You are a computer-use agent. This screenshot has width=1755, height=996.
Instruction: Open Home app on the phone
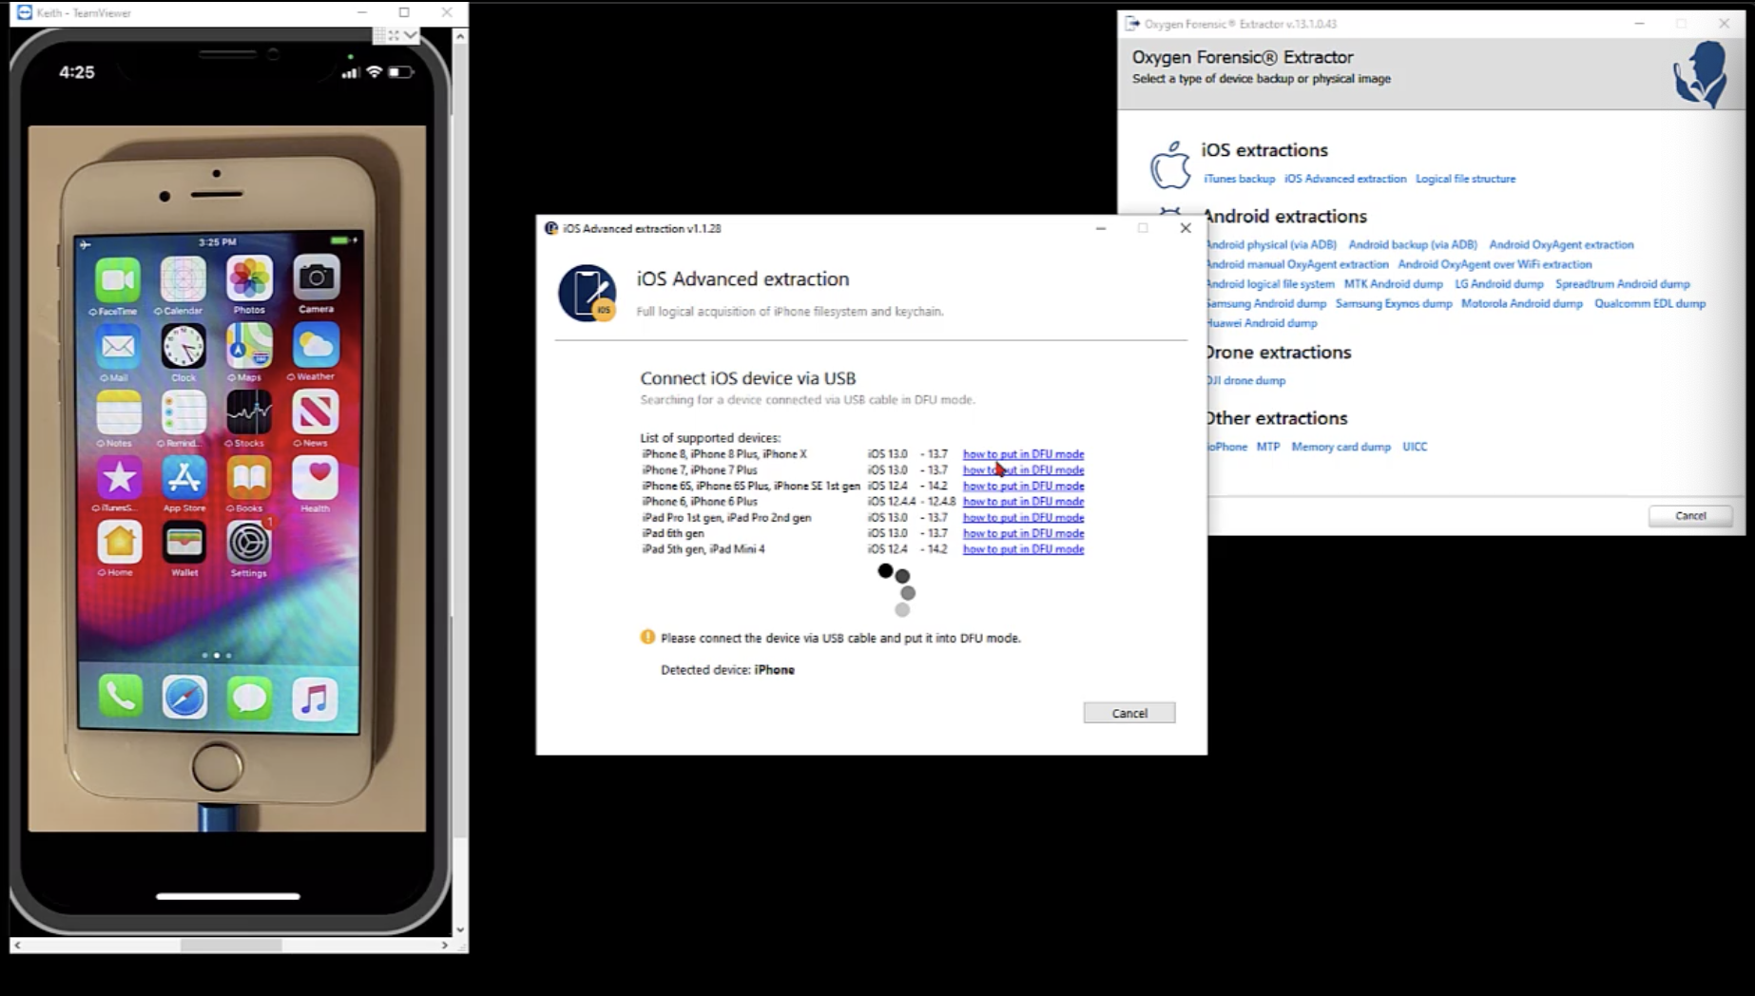pyautogui.click(x=120, y=543)
